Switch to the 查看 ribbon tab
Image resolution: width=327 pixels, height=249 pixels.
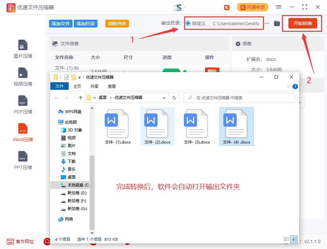[x=112, y=86]
